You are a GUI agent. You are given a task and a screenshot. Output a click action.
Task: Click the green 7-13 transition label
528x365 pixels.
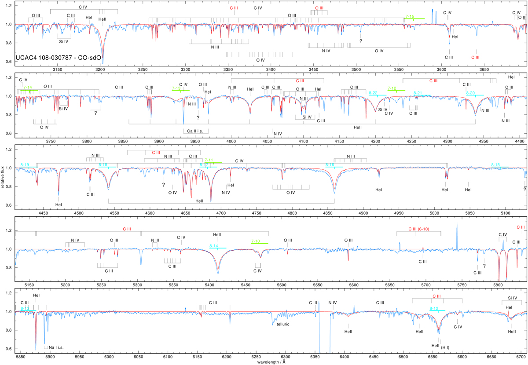[177, 88]
